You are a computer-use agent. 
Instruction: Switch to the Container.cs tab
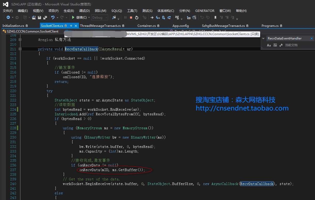[148, 26]
